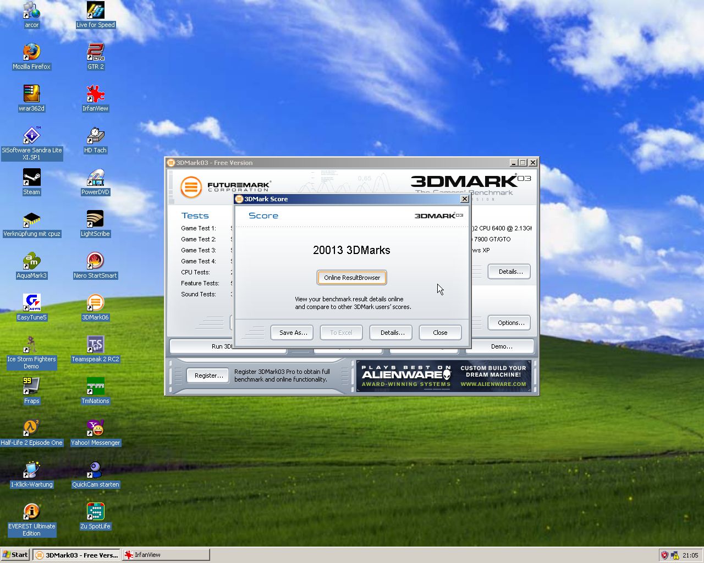The image size is (704, 563).
Task: Select the PowerDVD desktop icon
Action: [95, 182]
